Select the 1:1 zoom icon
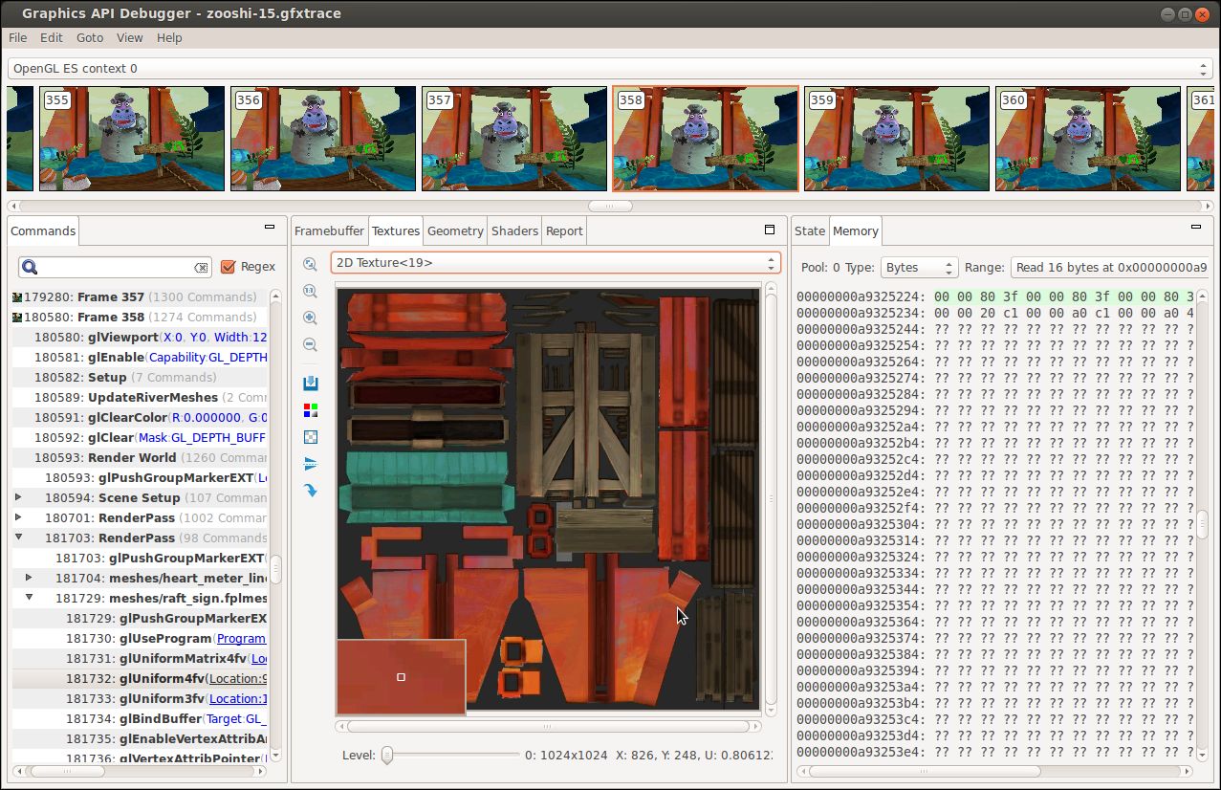Image resolution: width=1221 pixels, height=790 pixels. (310, 292)
